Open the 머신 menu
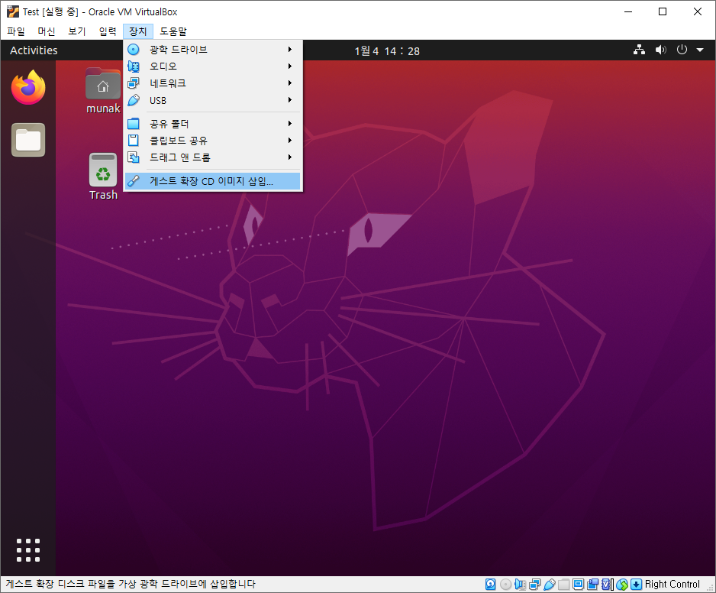 (46, 31)
